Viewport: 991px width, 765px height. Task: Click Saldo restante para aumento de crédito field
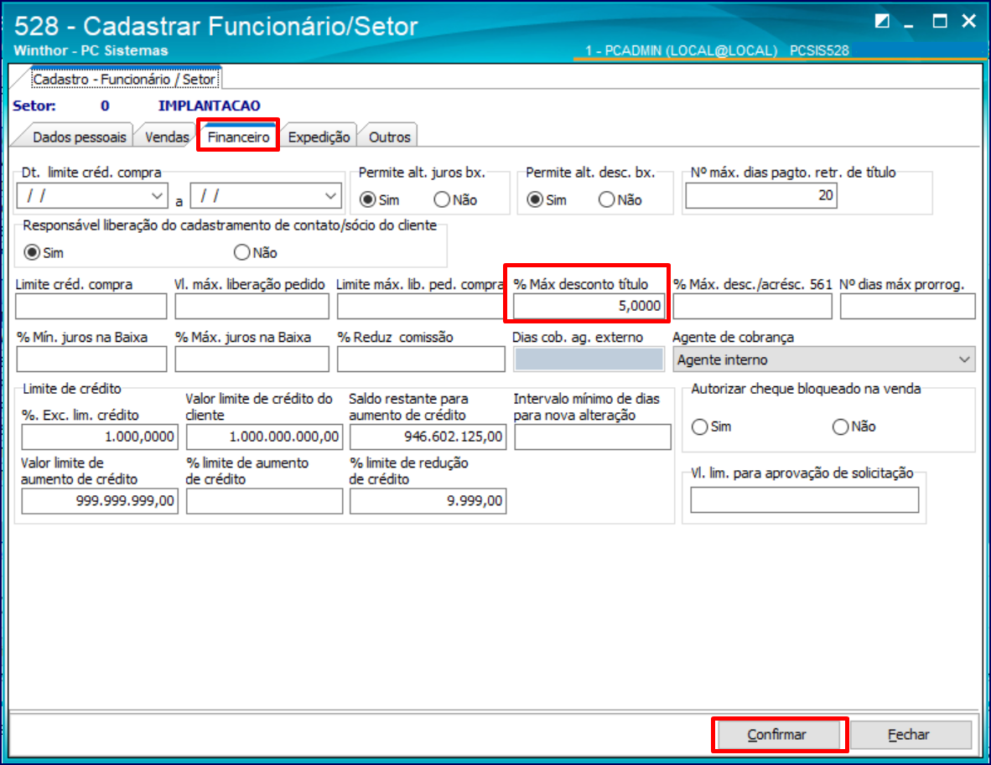tap(428, 437)
